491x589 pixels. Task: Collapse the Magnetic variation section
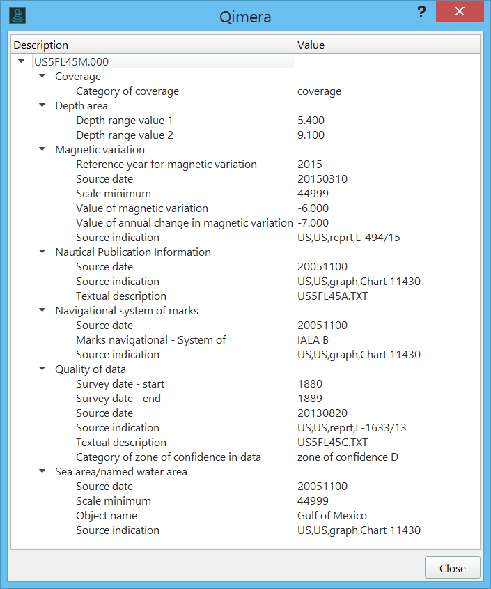tap(42, 149)
